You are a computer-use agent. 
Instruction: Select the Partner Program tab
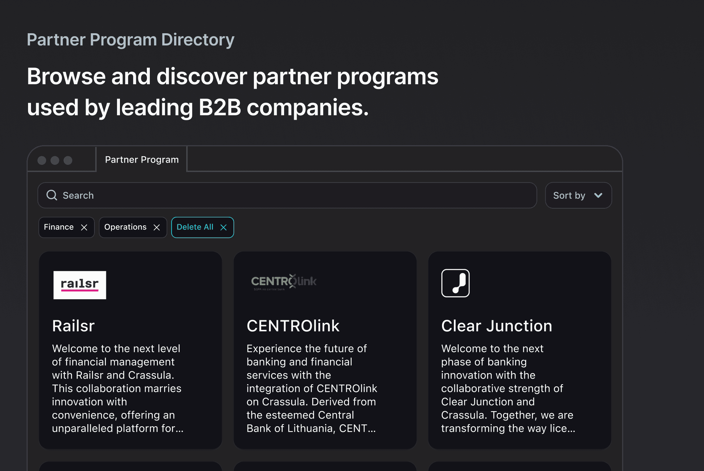click(x=142, y=160)
